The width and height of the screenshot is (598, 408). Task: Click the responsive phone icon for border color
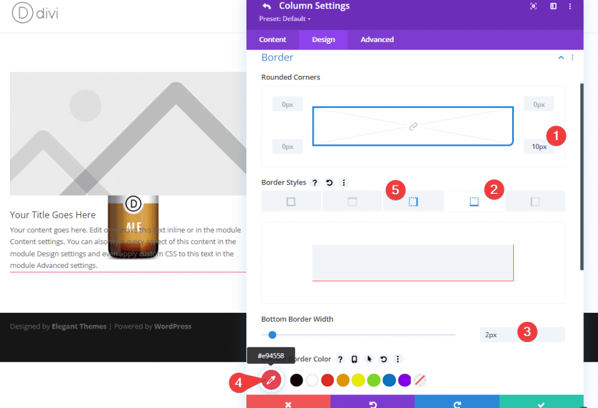(x=354, y=359)
